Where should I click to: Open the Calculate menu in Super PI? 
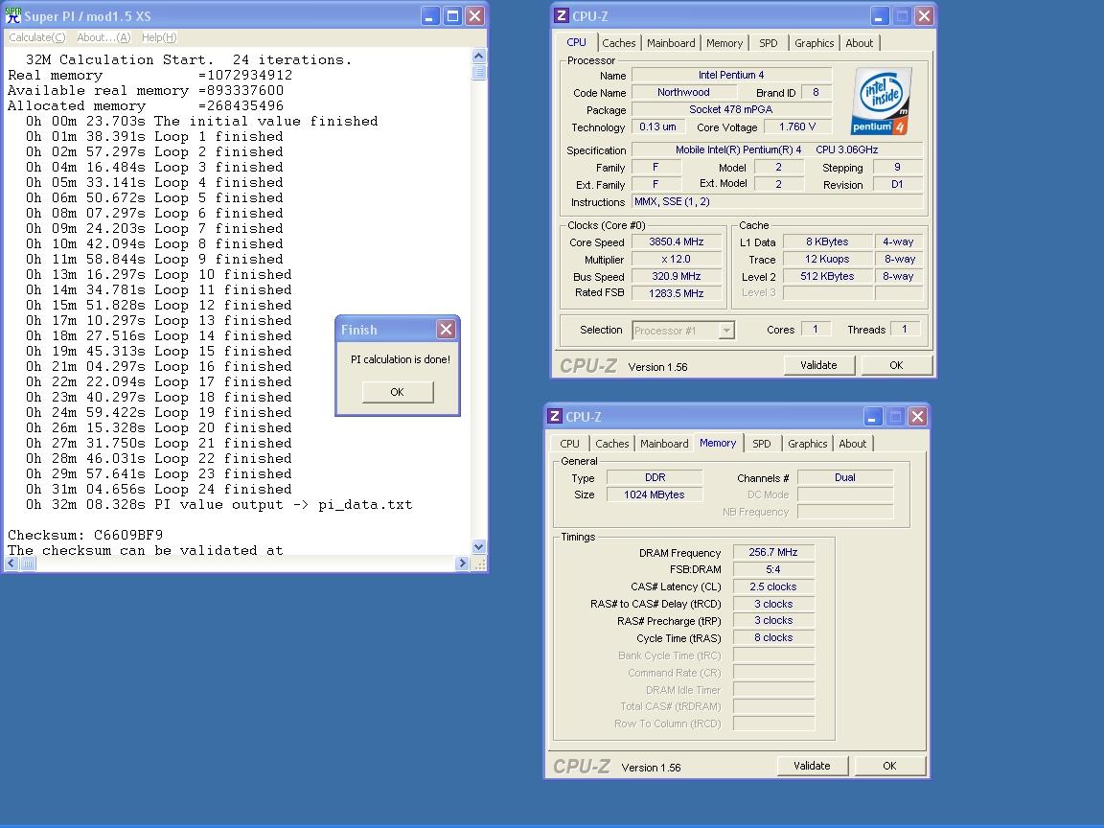pos(36,37)
